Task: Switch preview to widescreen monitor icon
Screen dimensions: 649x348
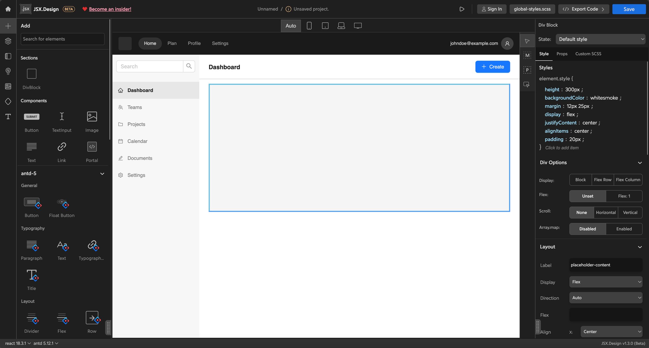Action: point(358,25)
